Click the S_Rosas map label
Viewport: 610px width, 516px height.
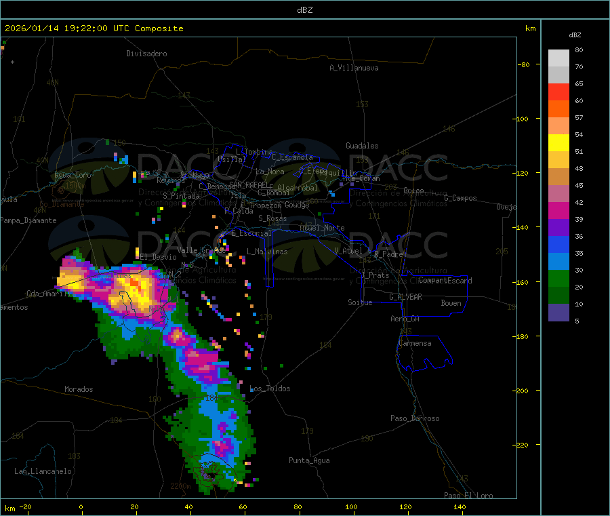tap(272, 218)
